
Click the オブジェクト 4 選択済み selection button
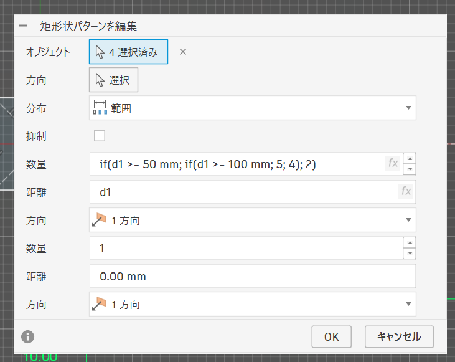(x=128, y=52)
